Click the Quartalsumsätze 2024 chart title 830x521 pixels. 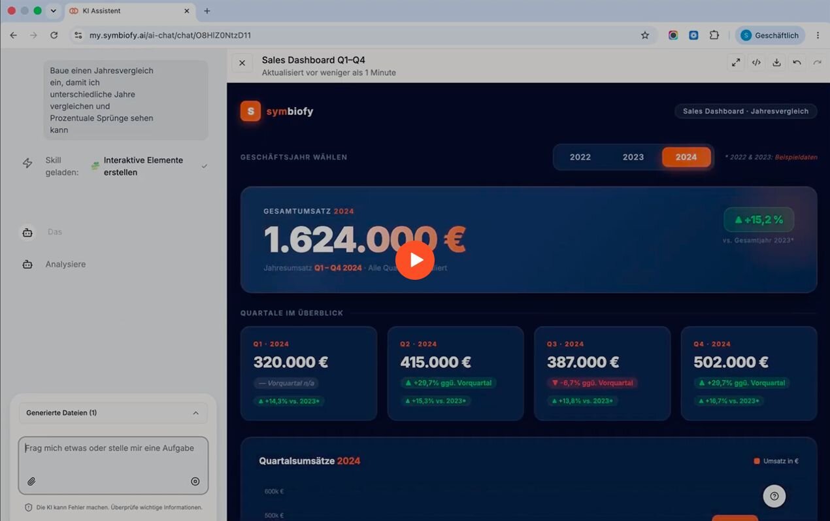(310, 461)
